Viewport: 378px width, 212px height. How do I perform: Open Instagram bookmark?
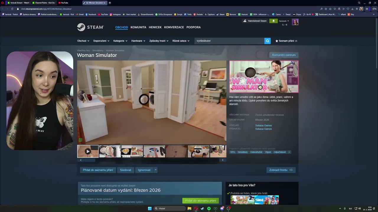115,14
